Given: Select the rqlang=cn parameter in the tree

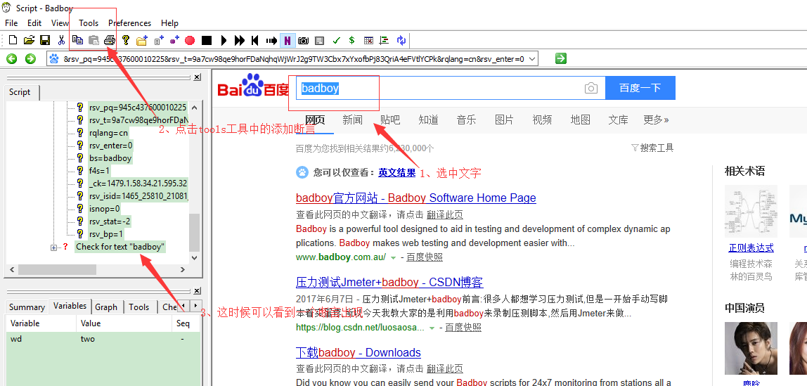Looking at the screenshot, I should 108,133.
